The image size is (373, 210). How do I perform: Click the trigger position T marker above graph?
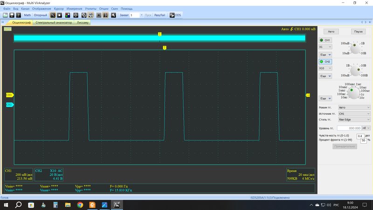tap(165, 48)
